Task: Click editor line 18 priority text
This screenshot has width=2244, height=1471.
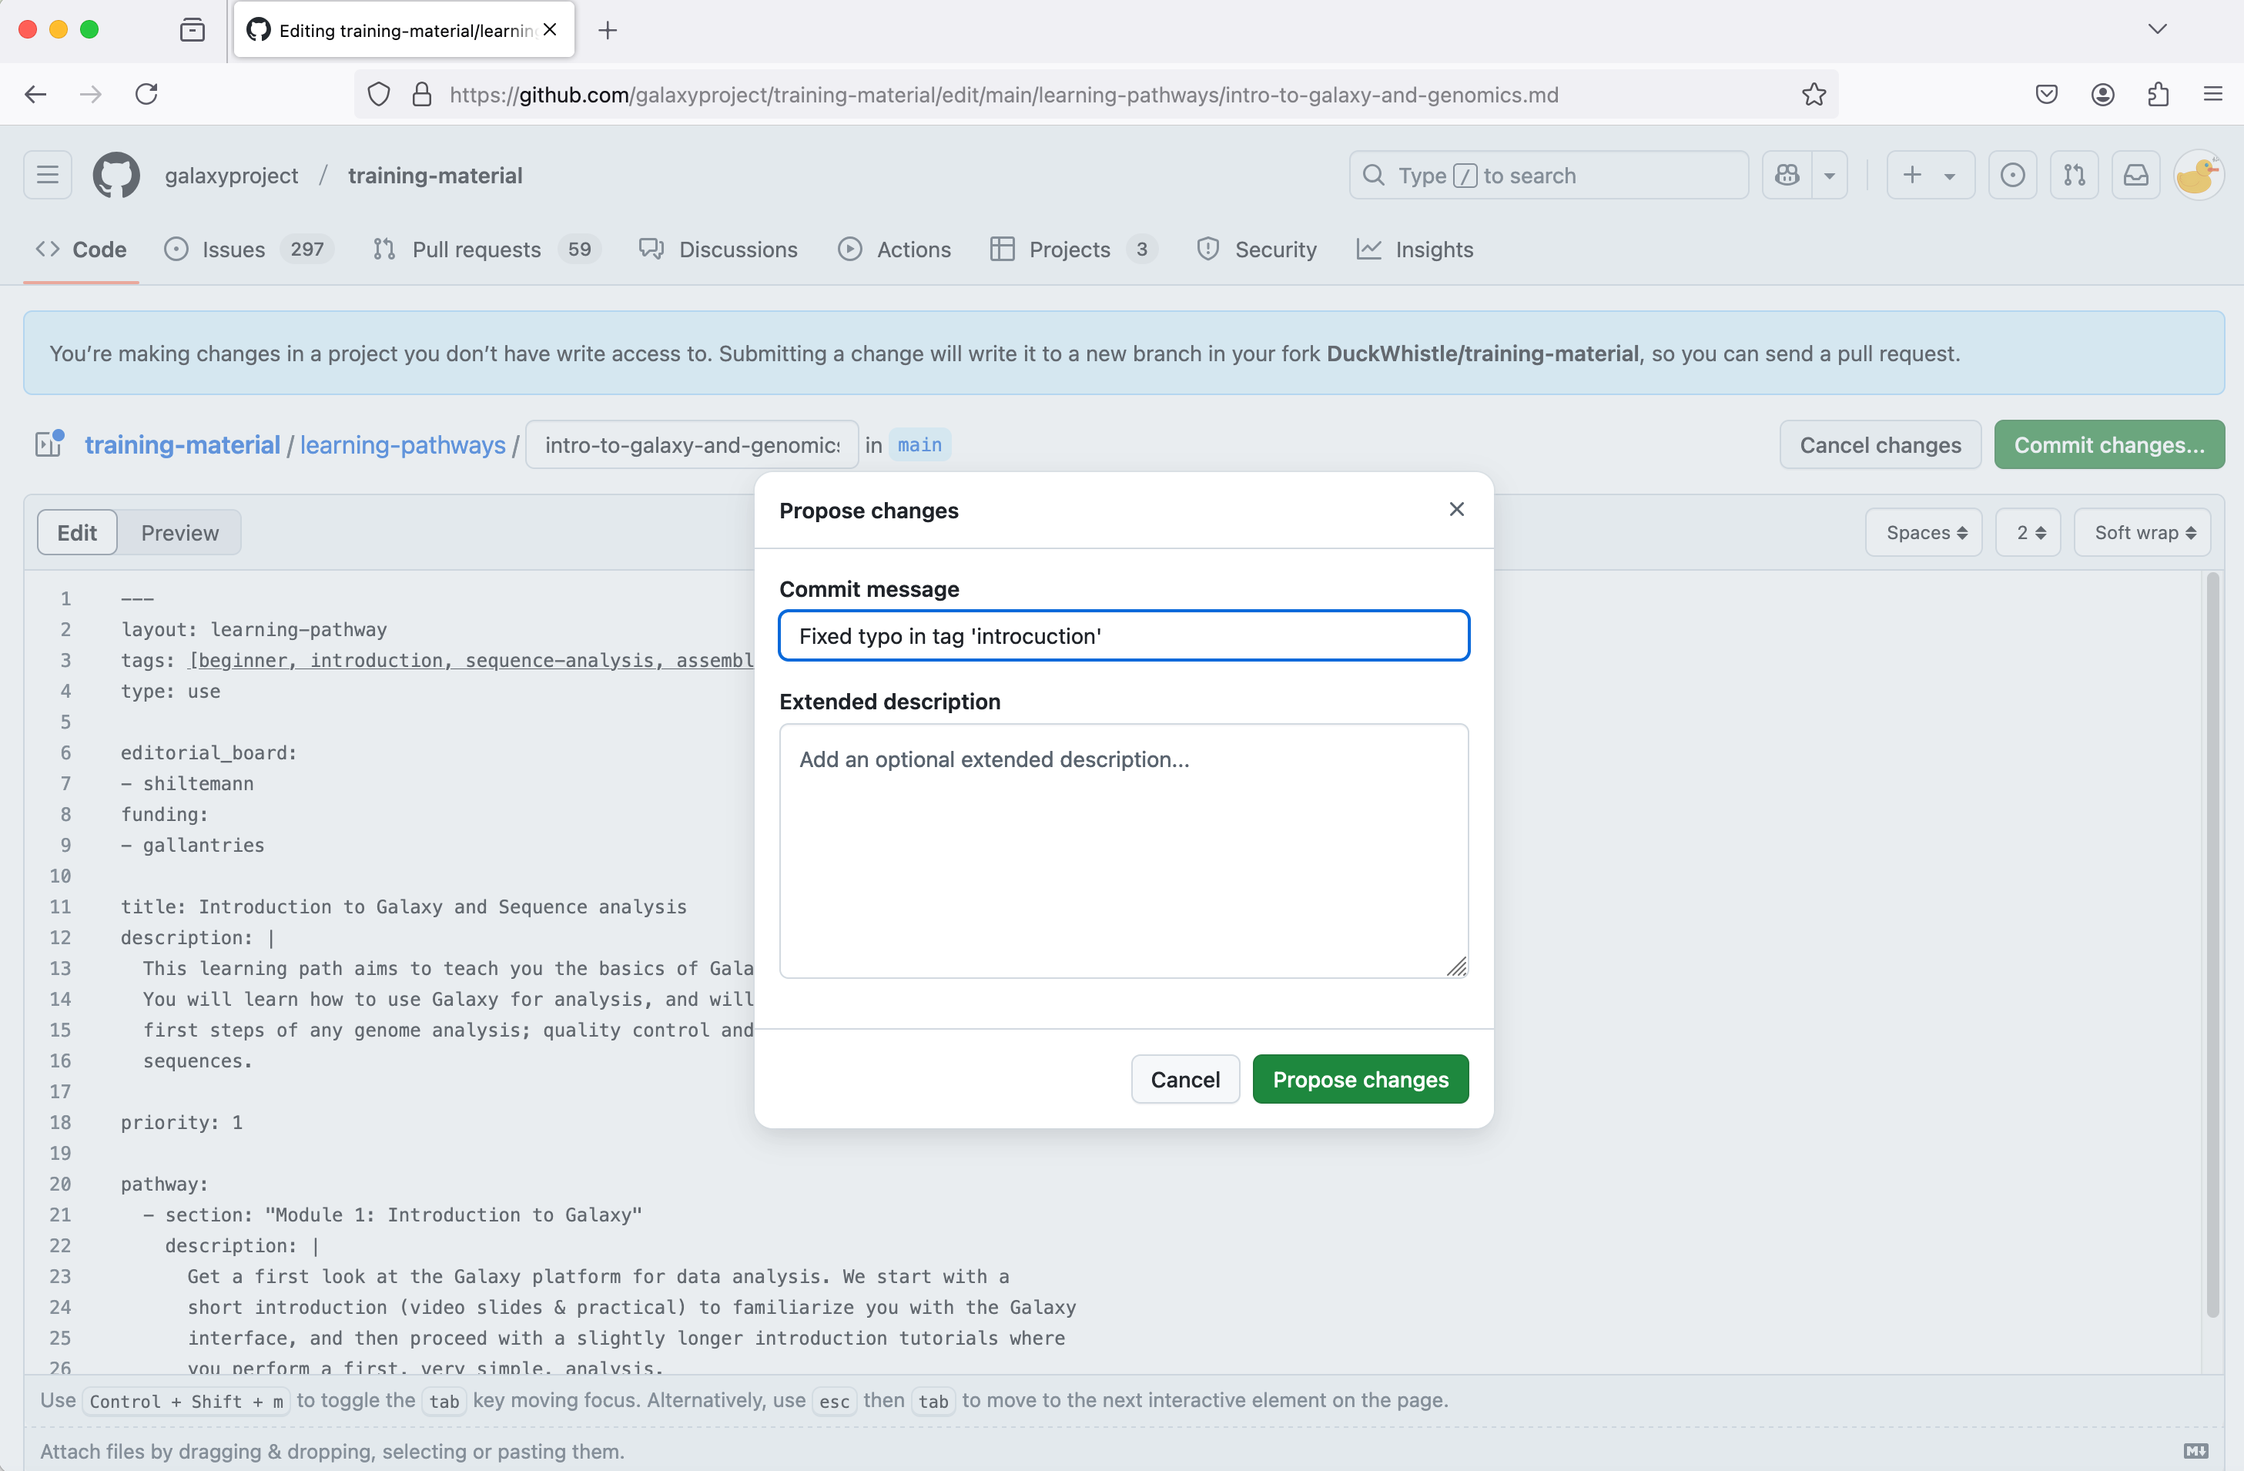Action: coord(181,1122)
